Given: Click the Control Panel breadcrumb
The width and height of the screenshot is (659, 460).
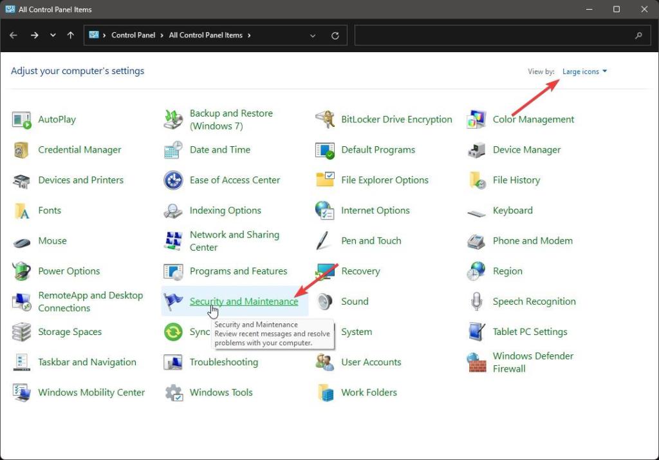Looking at the screenshot, I should [x=133, y=35].
